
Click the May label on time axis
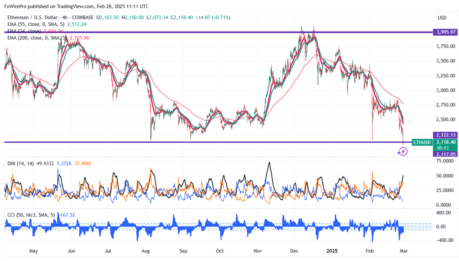pos(33,251)
